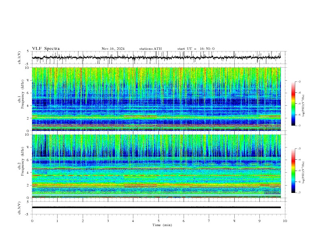Screen dimensions: 321x248
Task: Click the upper PSD color scale bar
Action: tap(293, 104)
